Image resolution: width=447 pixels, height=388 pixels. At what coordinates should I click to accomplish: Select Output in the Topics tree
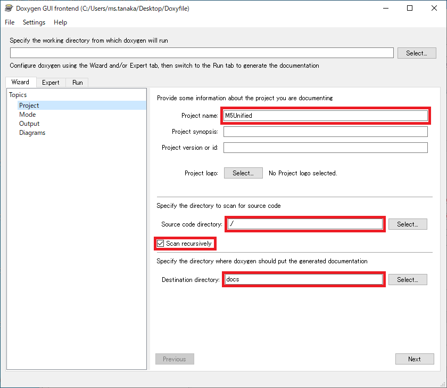[x=29, y=124]
